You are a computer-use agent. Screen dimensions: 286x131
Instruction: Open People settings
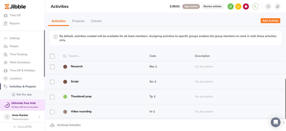(14, 46)
